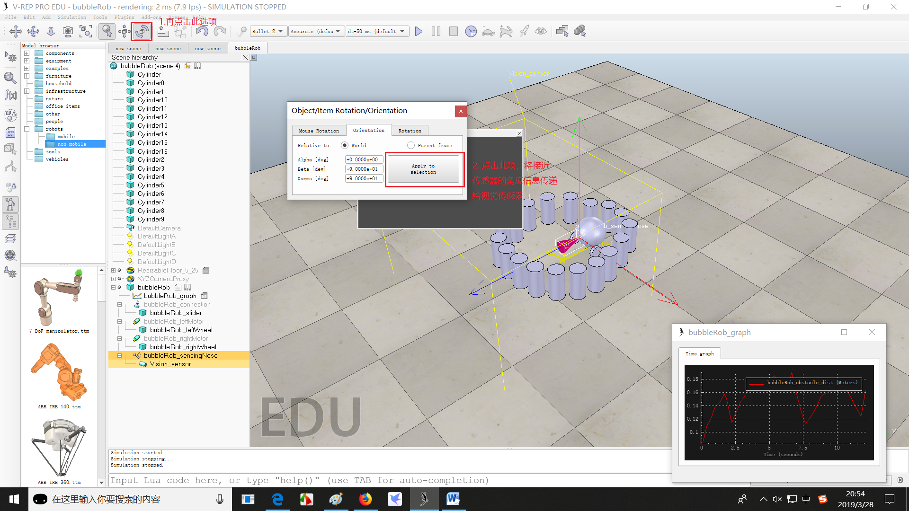The width and height of the screenshot is (909, 511).
Task: Click the rabbit speed-up simulation icon
Action: pyautogui.click(x=506, y=32)
